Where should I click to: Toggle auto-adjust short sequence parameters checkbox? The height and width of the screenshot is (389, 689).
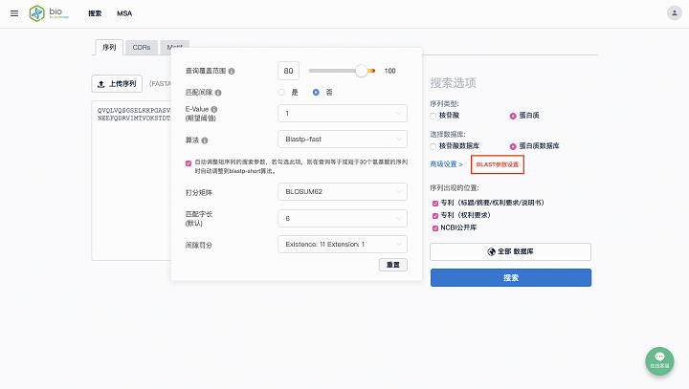coord(189,162)
